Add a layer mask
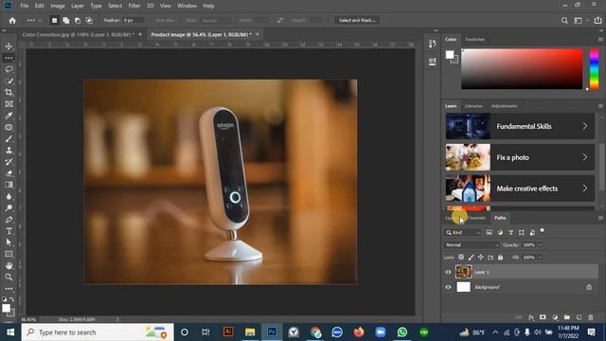Viewport: 606px width, 341px height. [543, 317]
